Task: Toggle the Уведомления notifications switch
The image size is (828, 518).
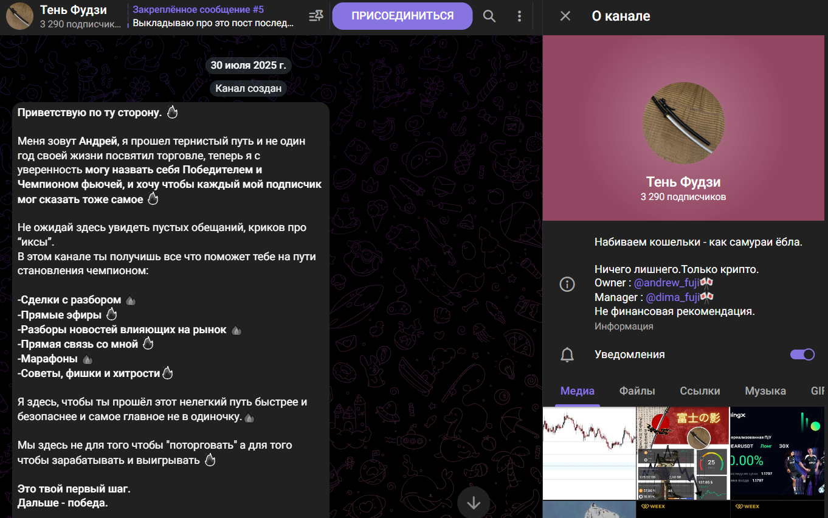Action: pyautogui.click(x=802, y=354)
